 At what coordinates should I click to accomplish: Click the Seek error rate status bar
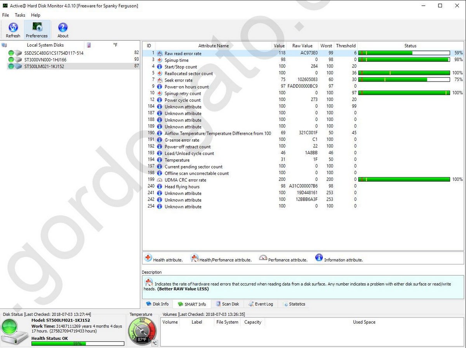click(404, 80)
